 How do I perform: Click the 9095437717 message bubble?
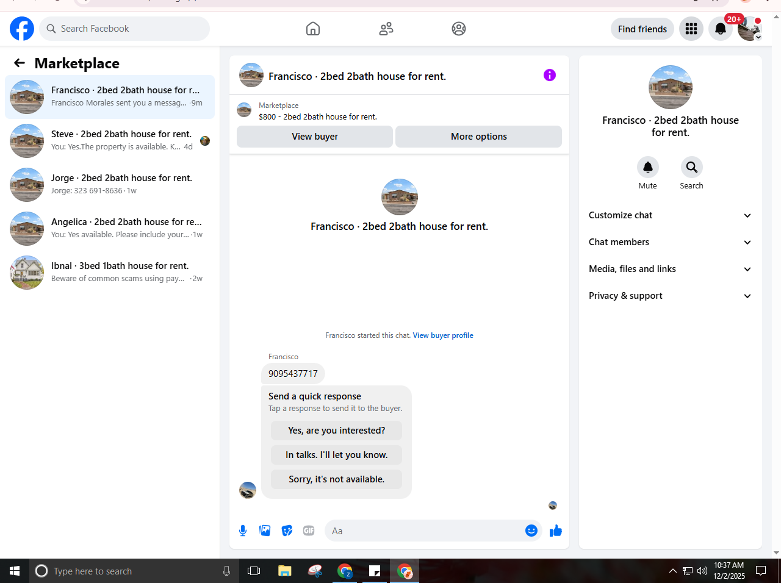click(293, 374)
